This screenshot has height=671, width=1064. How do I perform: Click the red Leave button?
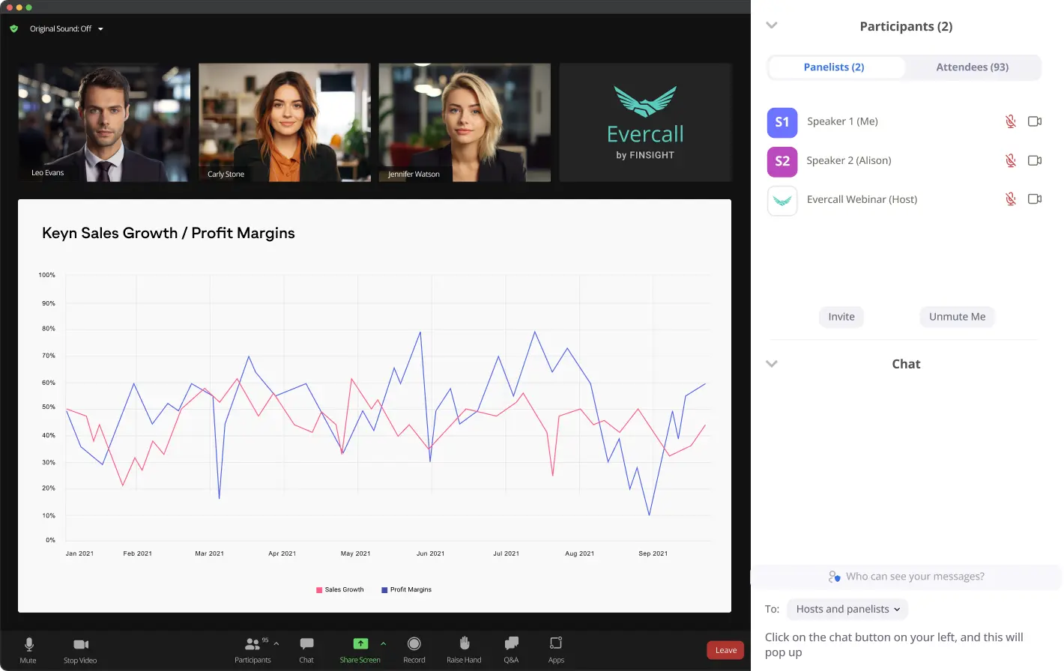pyautogui.click(x=725, y=650)
